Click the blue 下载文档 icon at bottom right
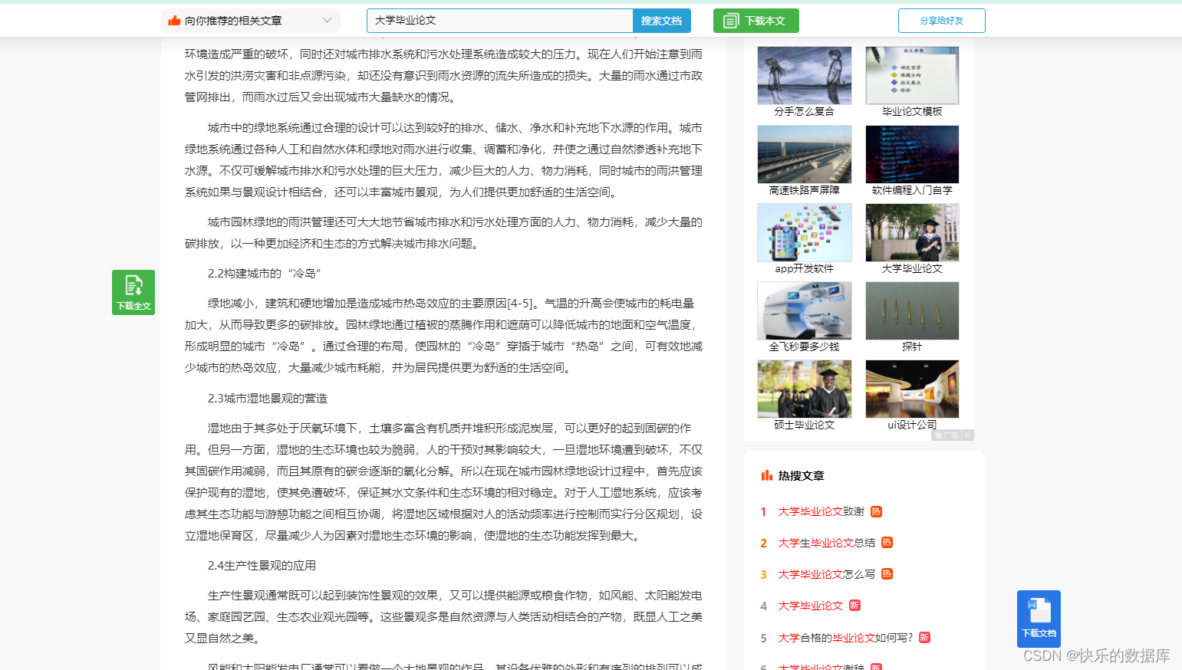 point(1038,619)
